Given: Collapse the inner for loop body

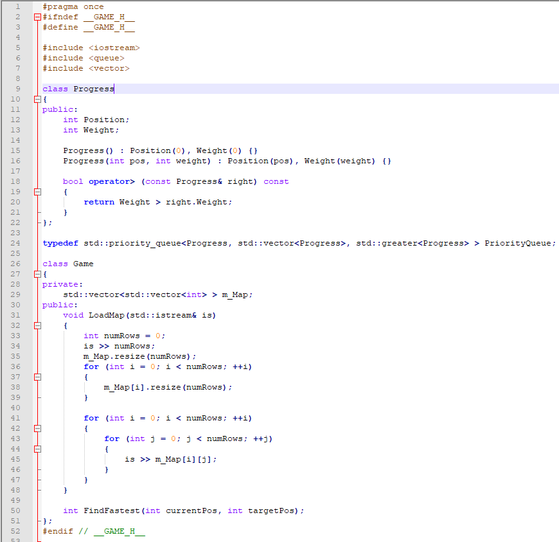Looking at the screenshot, I should (37, 449).
